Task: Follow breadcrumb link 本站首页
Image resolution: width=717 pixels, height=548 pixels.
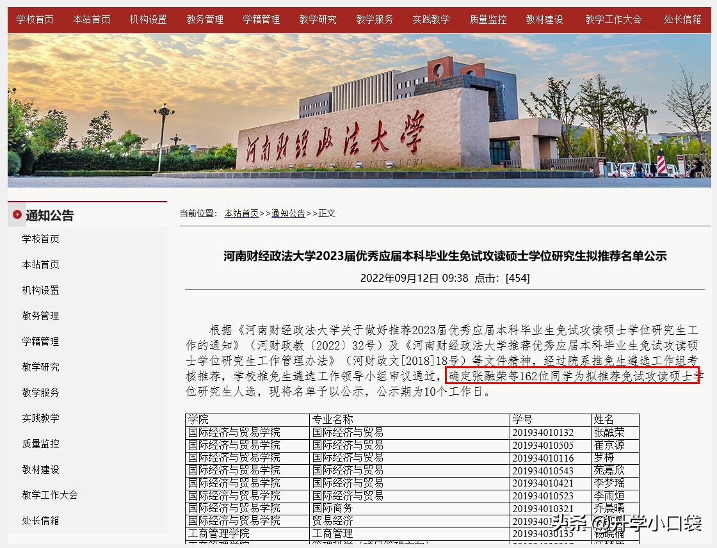Action: [241, 214]
